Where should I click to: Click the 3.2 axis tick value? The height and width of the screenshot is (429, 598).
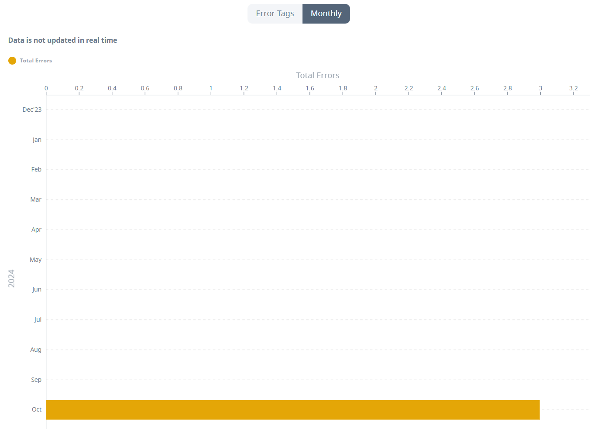(574, 88)
